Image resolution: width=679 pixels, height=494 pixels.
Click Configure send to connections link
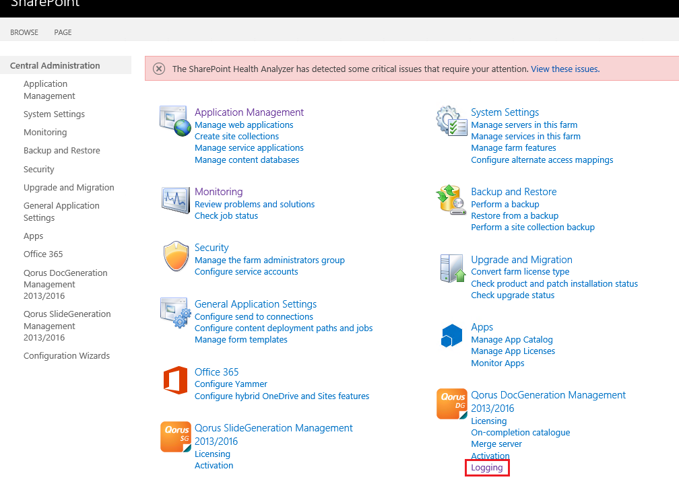click(254, 316)
